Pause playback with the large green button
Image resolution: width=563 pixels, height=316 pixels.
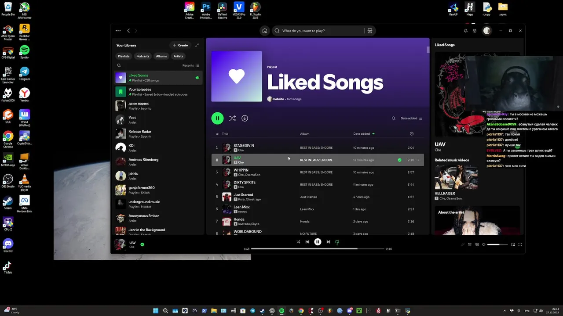pos(217,118)
